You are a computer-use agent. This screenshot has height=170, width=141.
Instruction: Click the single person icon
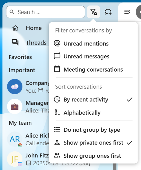coord(57,142)
